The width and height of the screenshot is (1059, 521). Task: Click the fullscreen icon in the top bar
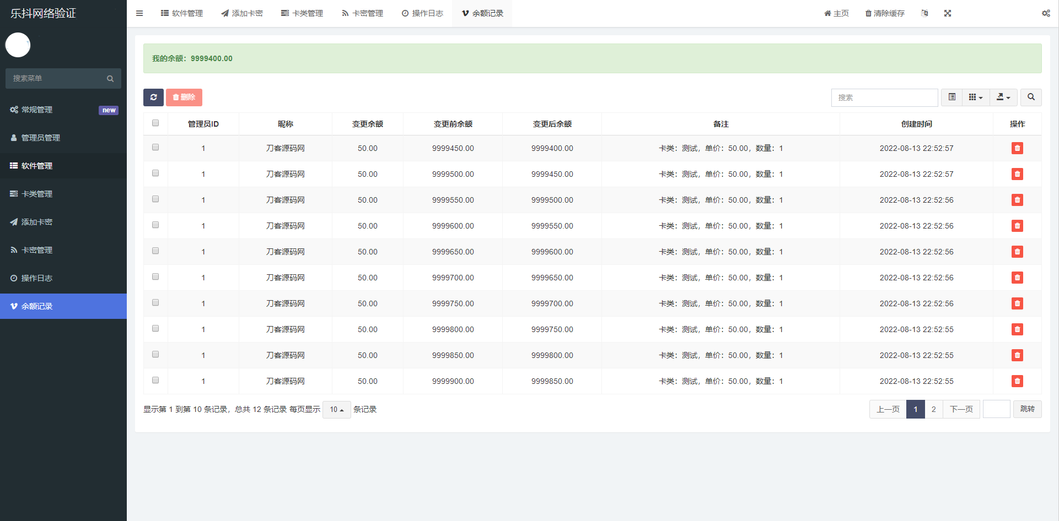(948, 13)
